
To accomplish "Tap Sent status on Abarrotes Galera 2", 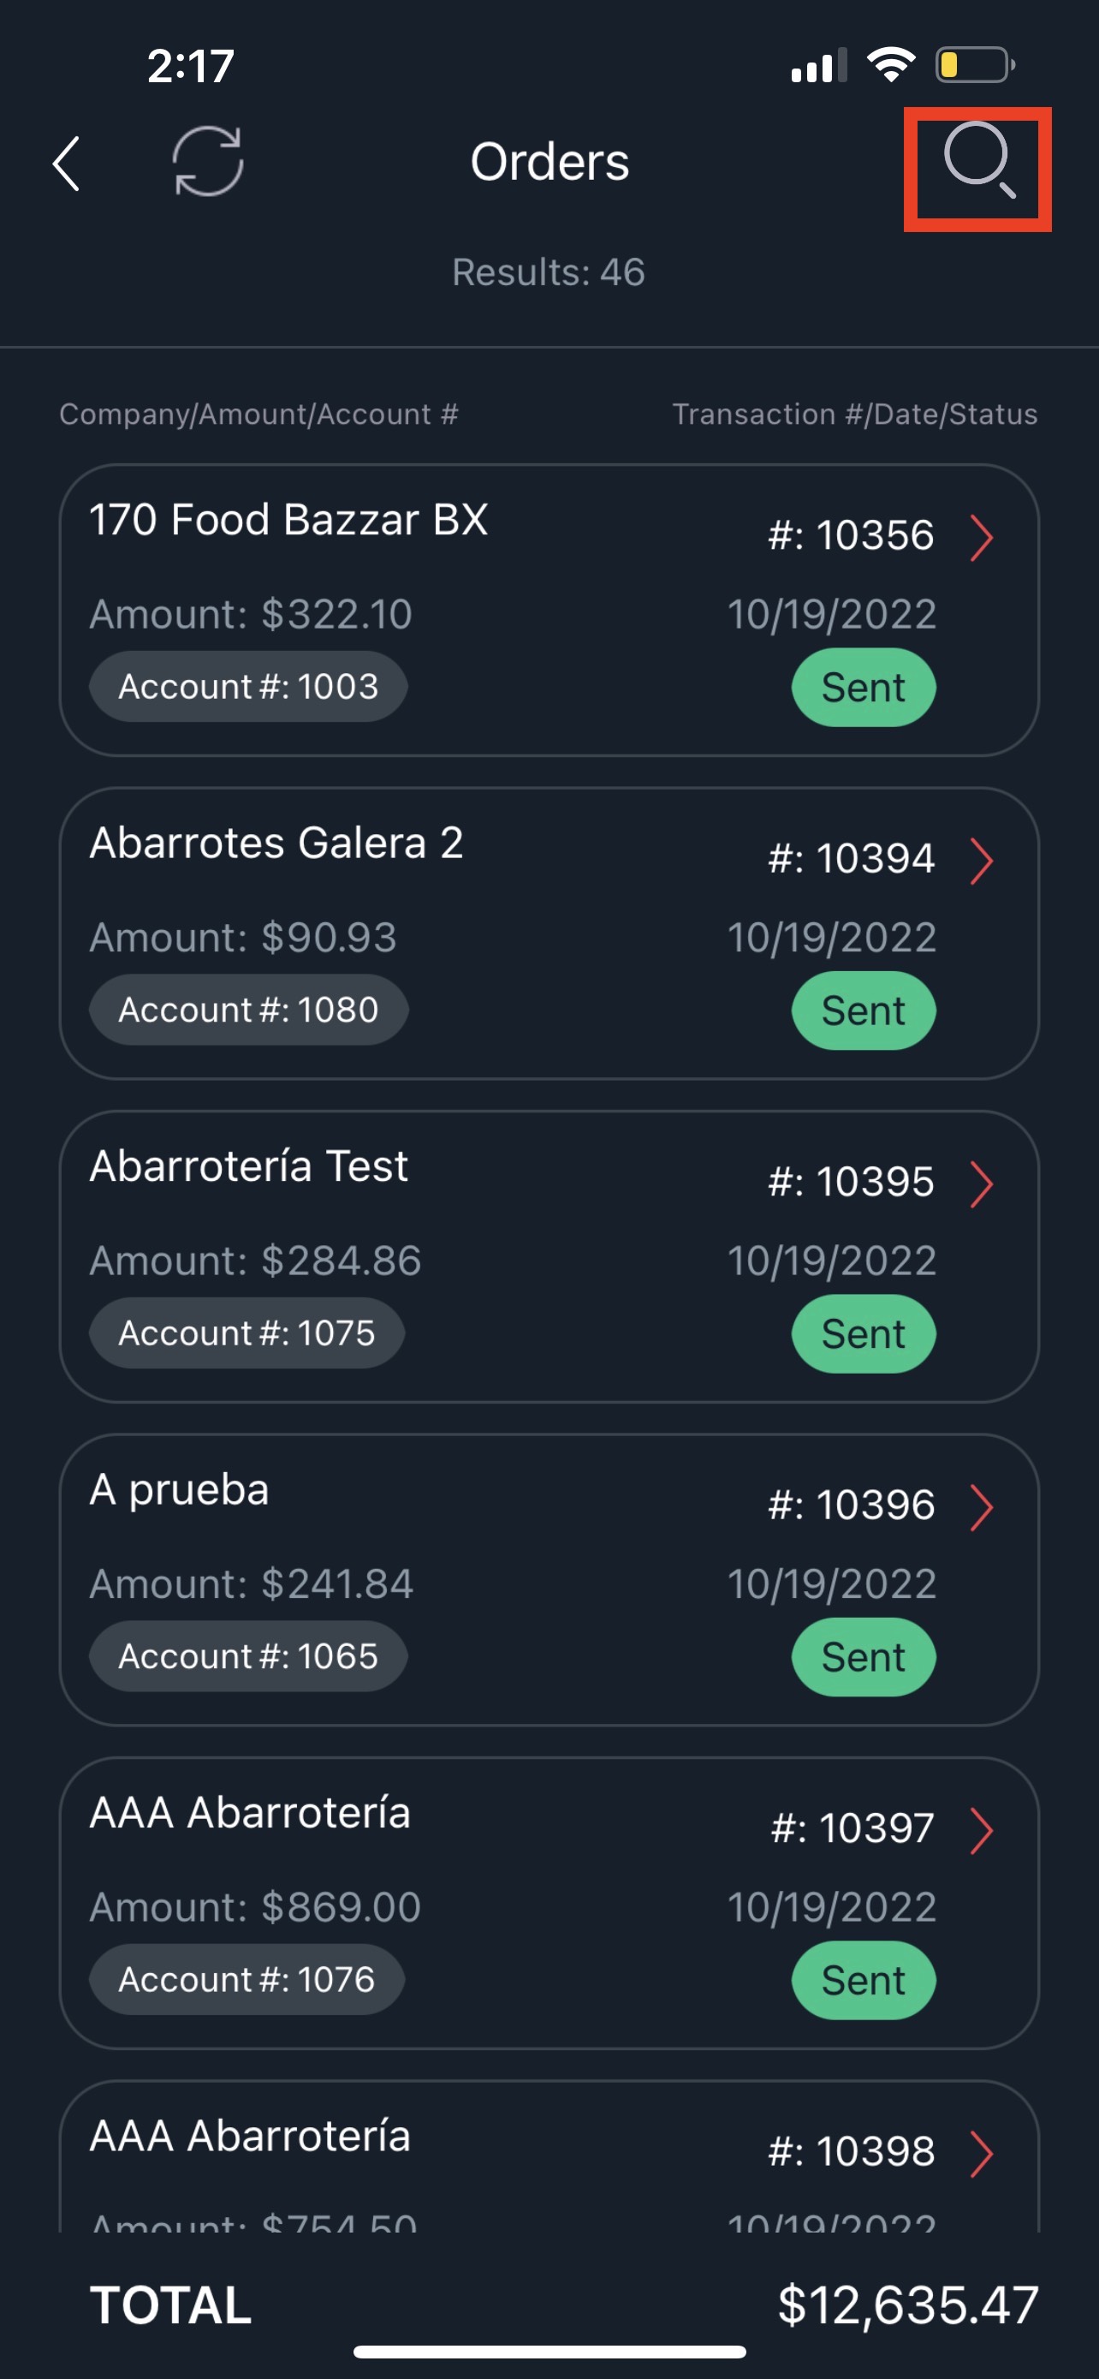I will tap(864, 1011).
